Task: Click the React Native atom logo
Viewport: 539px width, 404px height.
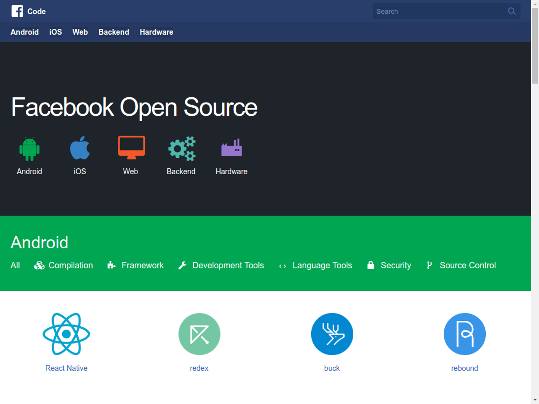Action: point(66,334)
